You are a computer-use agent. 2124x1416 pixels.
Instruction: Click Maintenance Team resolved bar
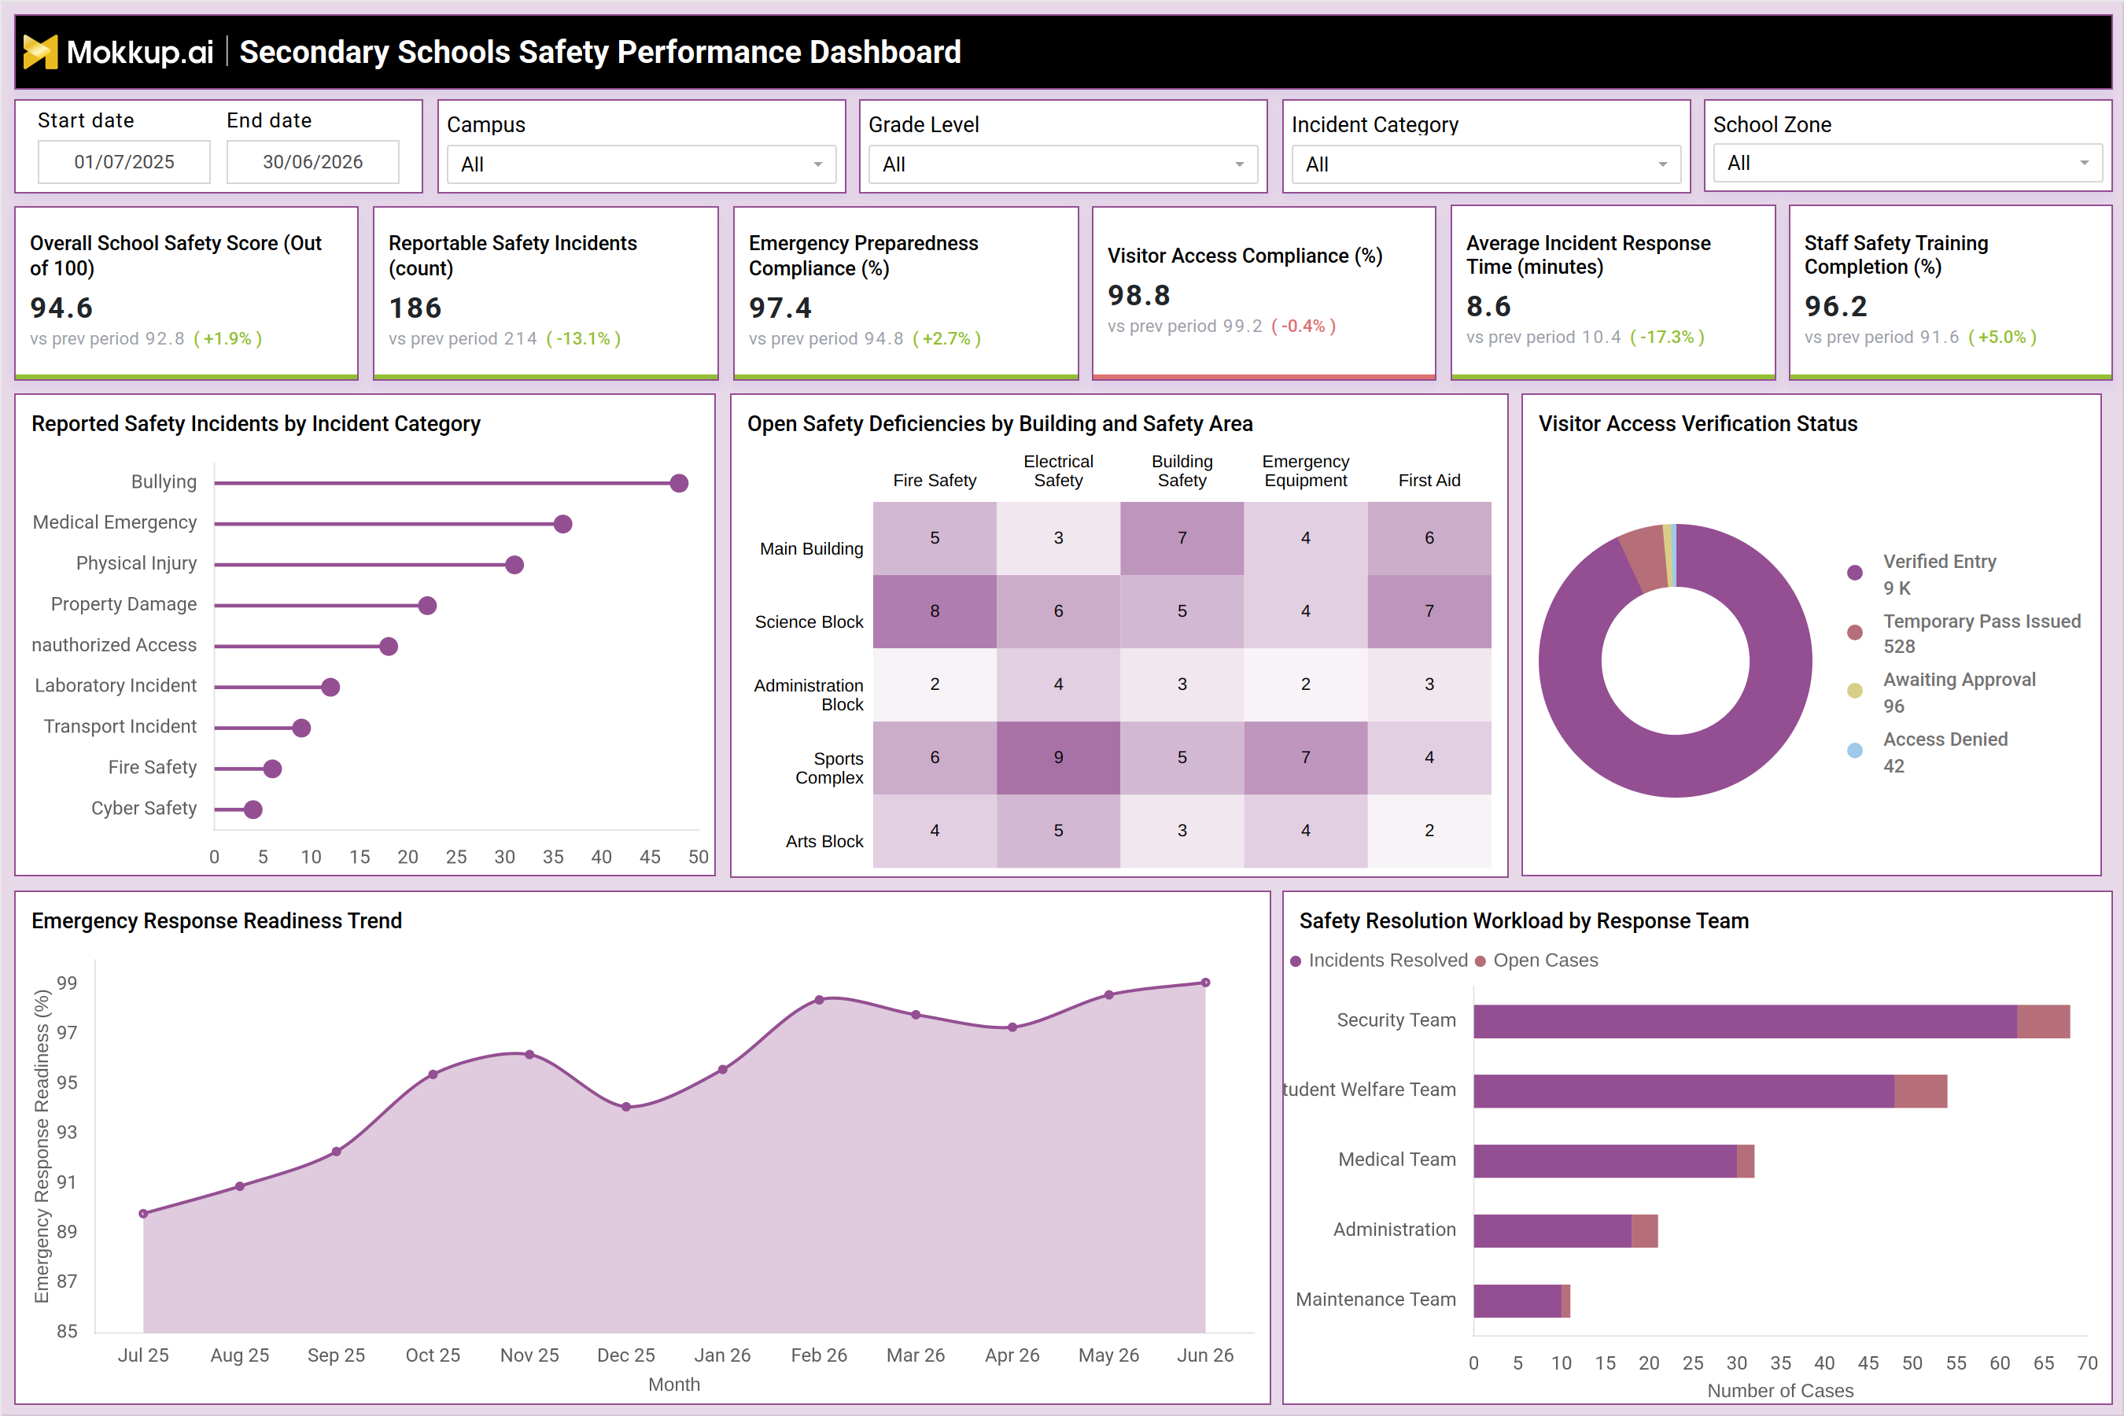(x=1518, y=1301)
